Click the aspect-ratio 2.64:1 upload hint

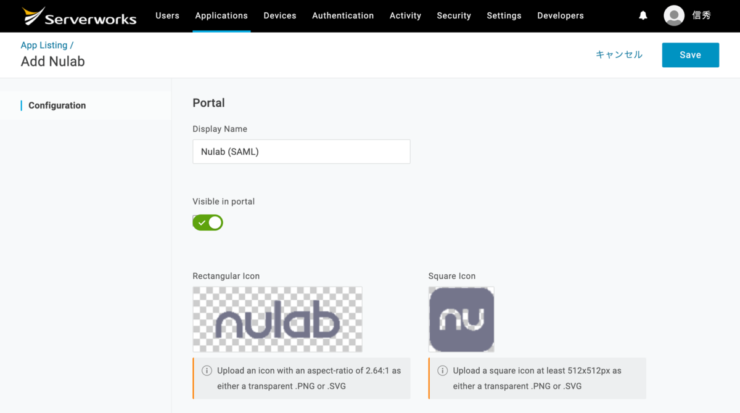point(302,378)
